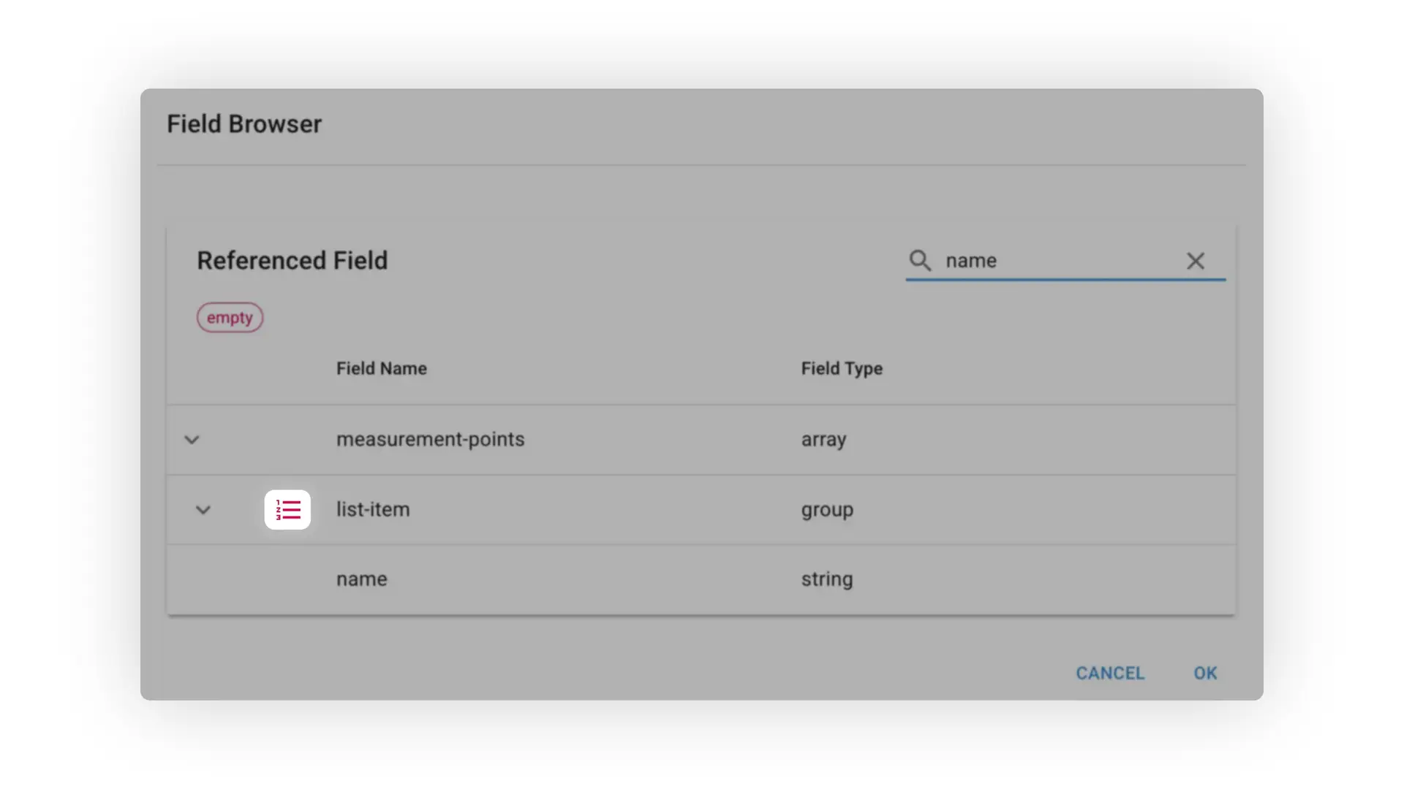Collapse the measurement-points array row
1404x789 pixels.
(x=192, y=440)
